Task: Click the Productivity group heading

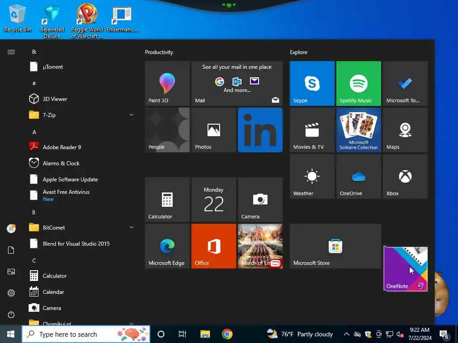Action: click(x=159, y=52)
